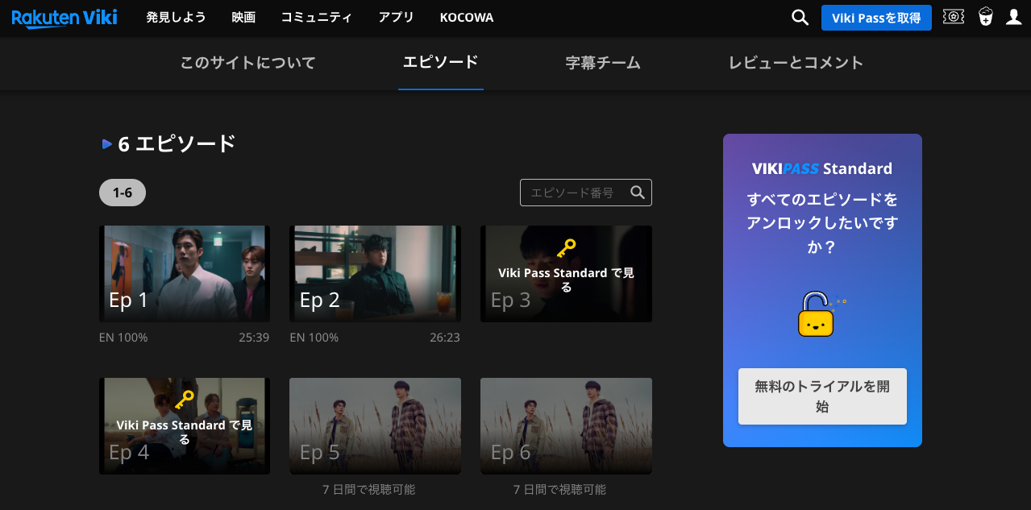Switch to the このサイトについて tab

click(x=248, y=63)
